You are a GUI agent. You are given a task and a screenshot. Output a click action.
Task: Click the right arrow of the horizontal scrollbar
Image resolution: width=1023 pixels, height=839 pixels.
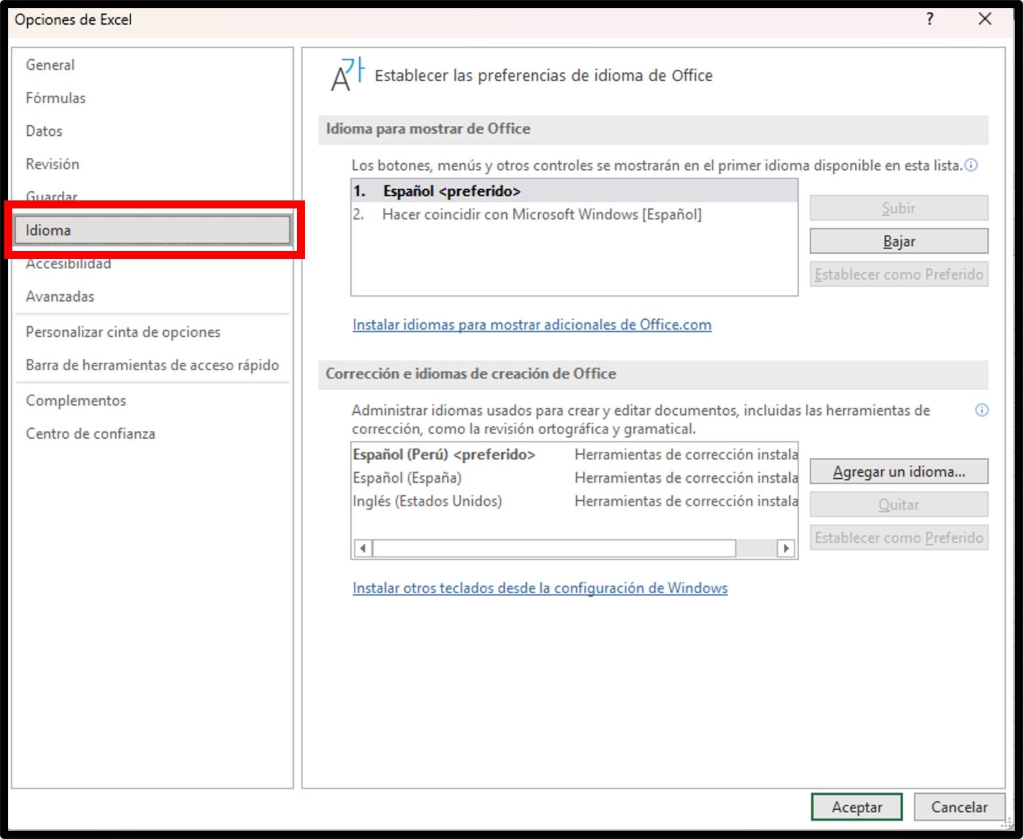click(787, 548)
